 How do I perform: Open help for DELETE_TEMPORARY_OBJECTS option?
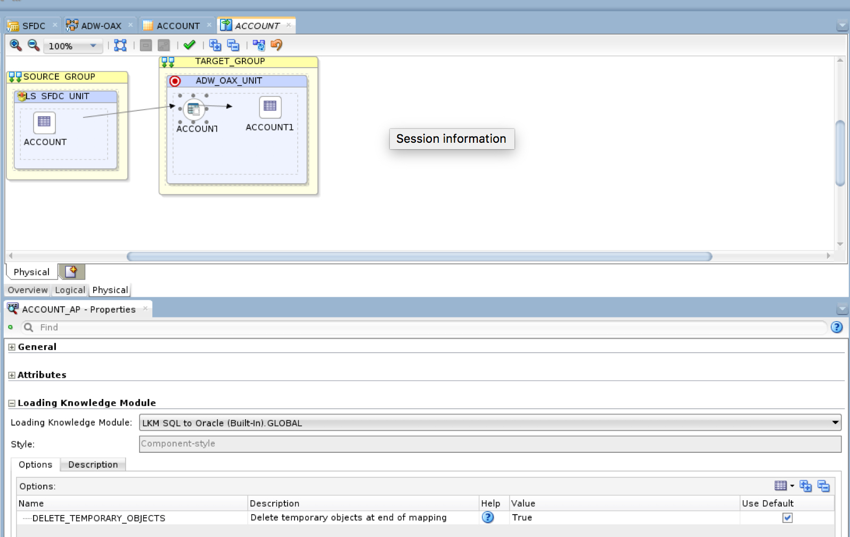point(487,517)
